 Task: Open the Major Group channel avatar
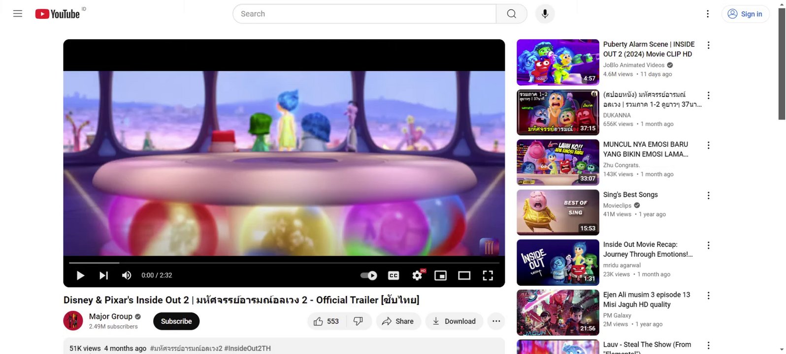click(73, 321)
